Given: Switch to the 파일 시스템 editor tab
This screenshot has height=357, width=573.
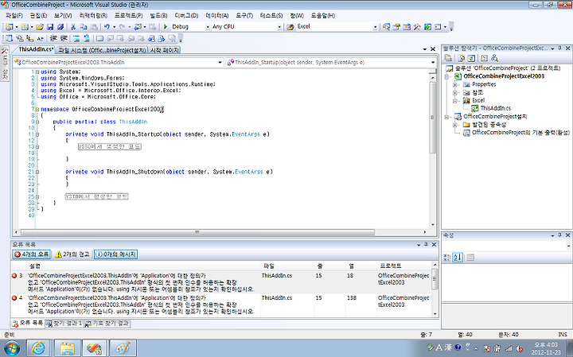Looking at the screenshot, I should [102, 50].
